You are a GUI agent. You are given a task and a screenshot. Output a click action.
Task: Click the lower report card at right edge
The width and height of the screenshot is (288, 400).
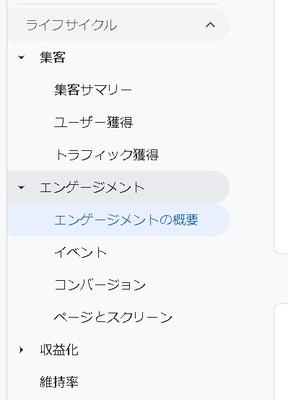(x=281, y=352)
